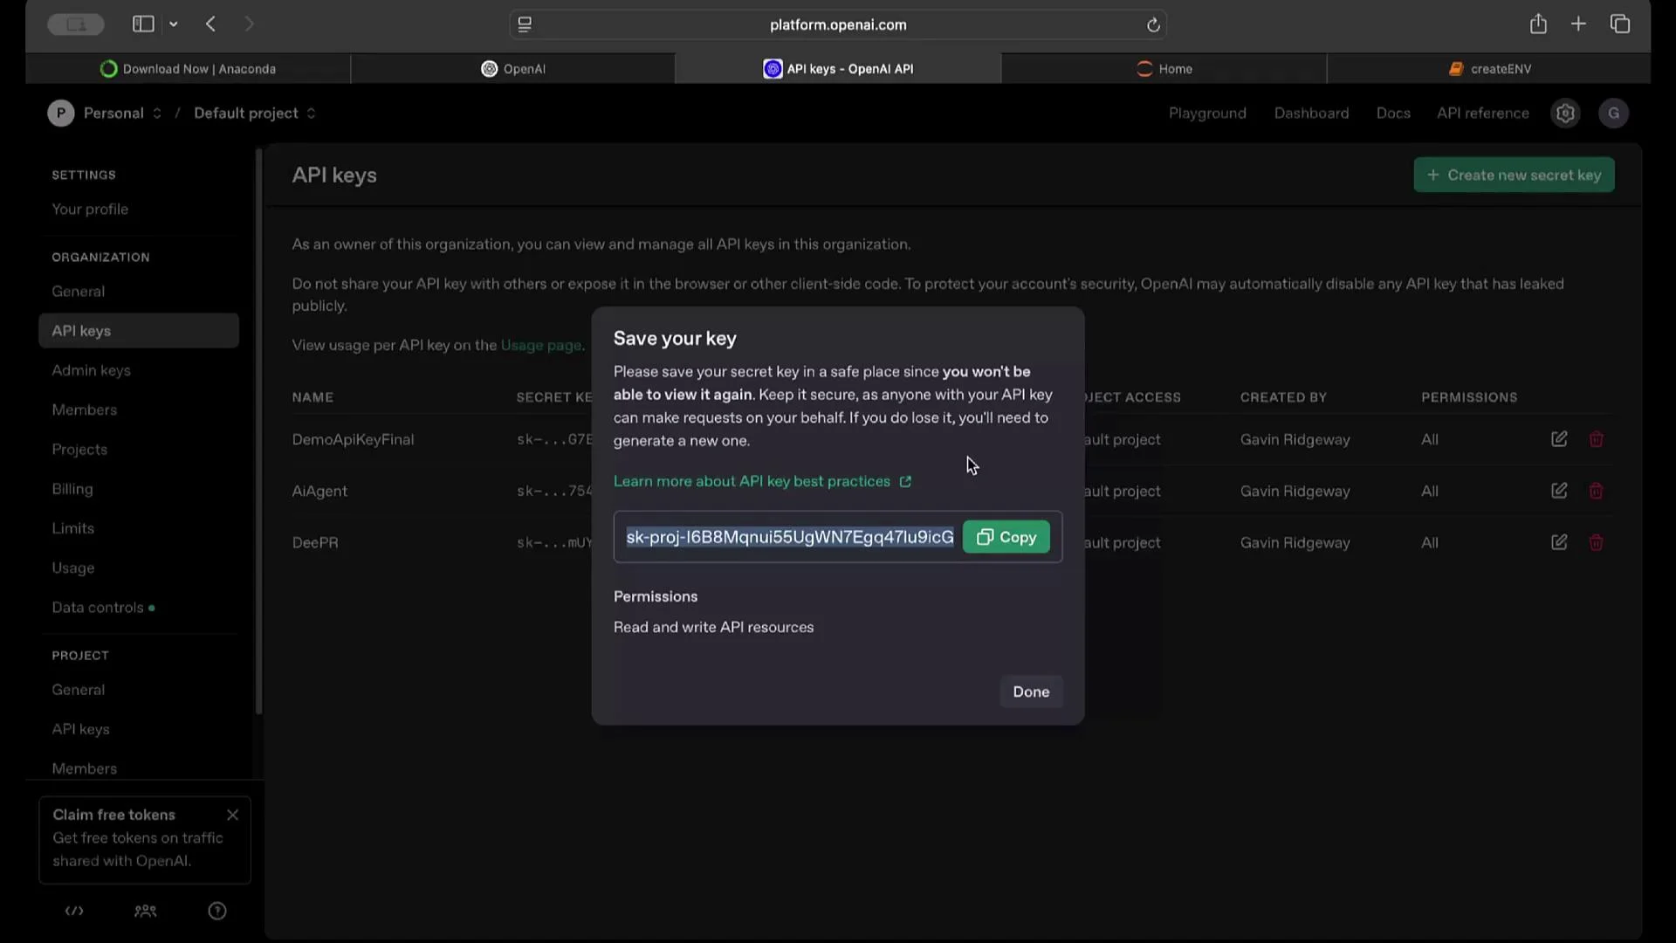The width and height of the screenshot is (1676, 943).
Task: Copy the secret key with Copy button
Action: coord(1006,537)
